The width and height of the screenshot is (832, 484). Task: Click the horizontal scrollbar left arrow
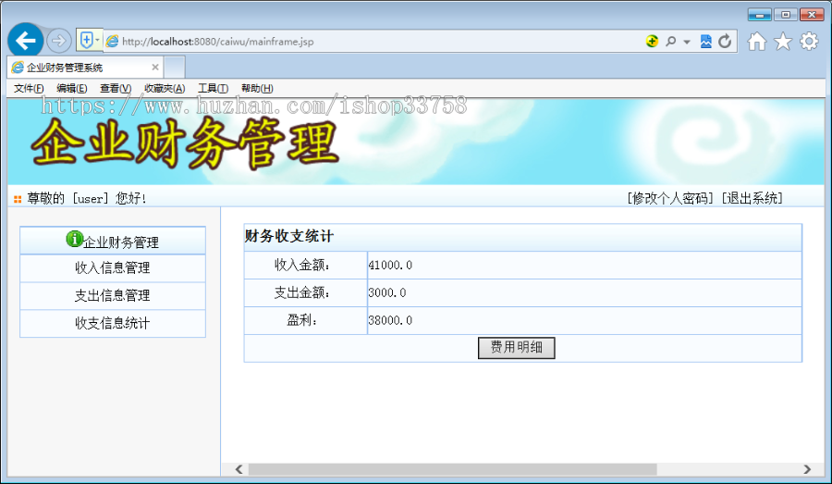[x=239, y=469]
